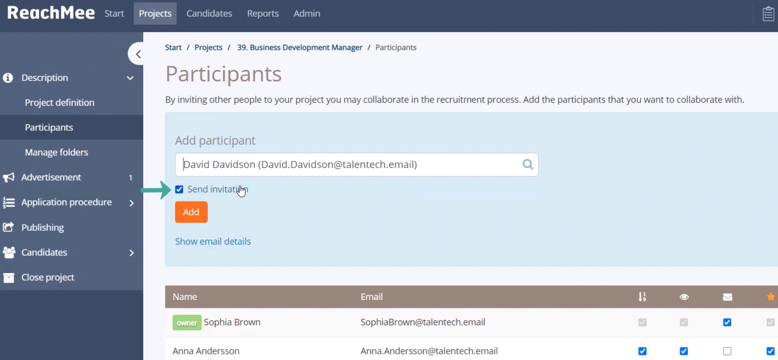Screen dimensions: 778x360
Task: Click SophiaBrown@talentech.email cell
Action: coord(423,322)
